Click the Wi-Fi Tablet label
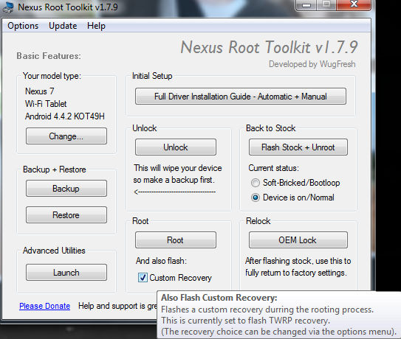Viewport: 401px width, 339px height. (x=46, y=104)
